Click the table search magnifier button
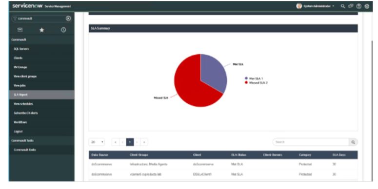 coord(353,142)
